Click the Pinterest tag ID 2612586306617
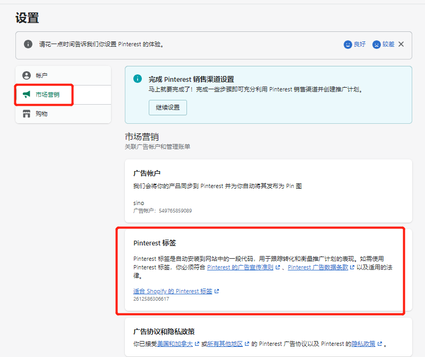The height and width of the screenshot is (357, 425). [x=151, y=299]
